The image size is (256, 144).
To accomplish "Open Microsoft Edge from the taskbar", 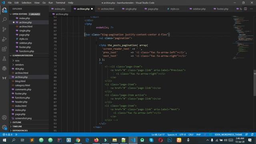I will 87,140.
